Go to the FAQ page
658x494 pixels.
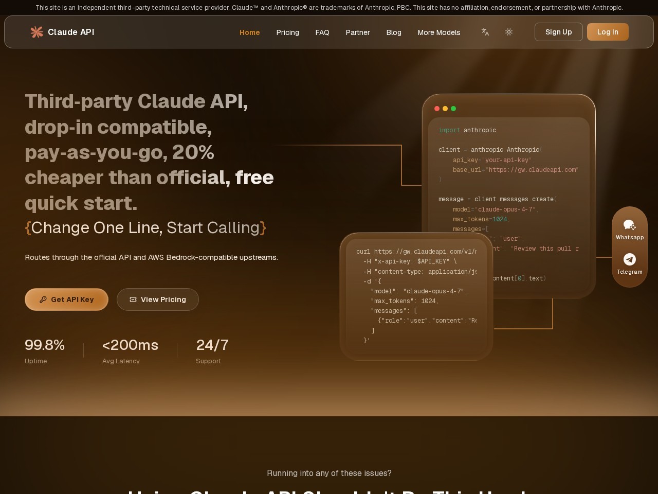(322, 32)
